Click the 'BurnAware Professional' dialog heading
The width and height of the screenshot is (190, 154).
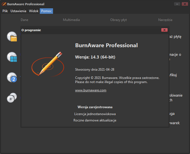[106, 46]
